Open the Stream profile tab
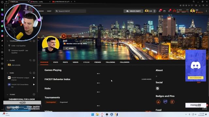This screenshot has height=117, width=209. click(86, 62)
